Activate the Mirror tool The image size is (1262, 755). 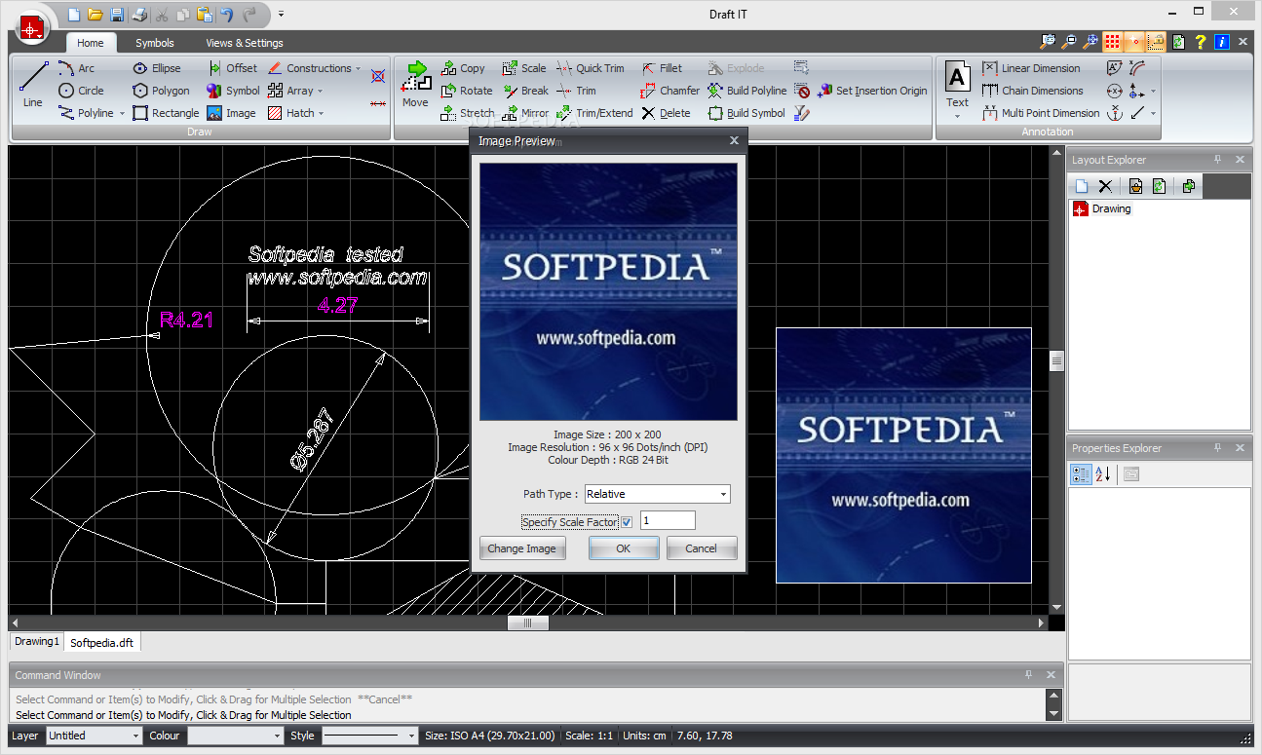[x=525, y=113]
